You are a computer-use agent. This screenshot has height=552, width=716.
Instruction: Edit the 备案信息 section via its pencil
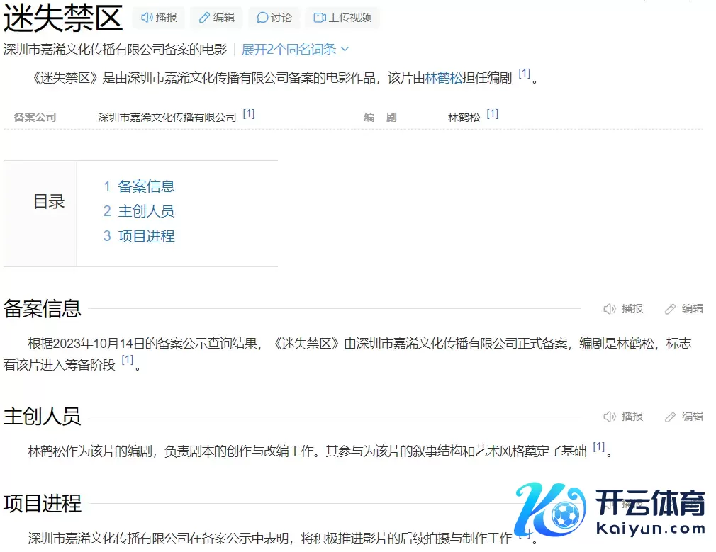tap(671, 309)
